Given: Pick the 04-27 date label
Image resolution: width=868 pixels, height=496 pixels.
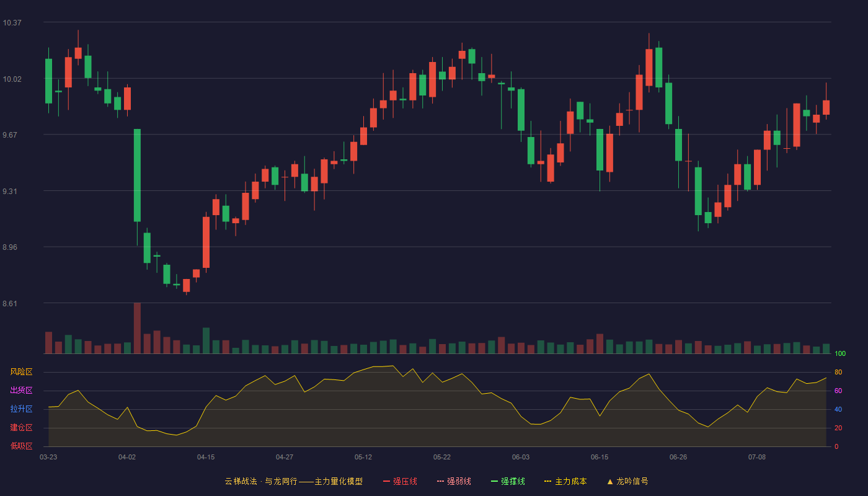Looking at the screenshot, I should pyautogui.click(x=285, y=457).
